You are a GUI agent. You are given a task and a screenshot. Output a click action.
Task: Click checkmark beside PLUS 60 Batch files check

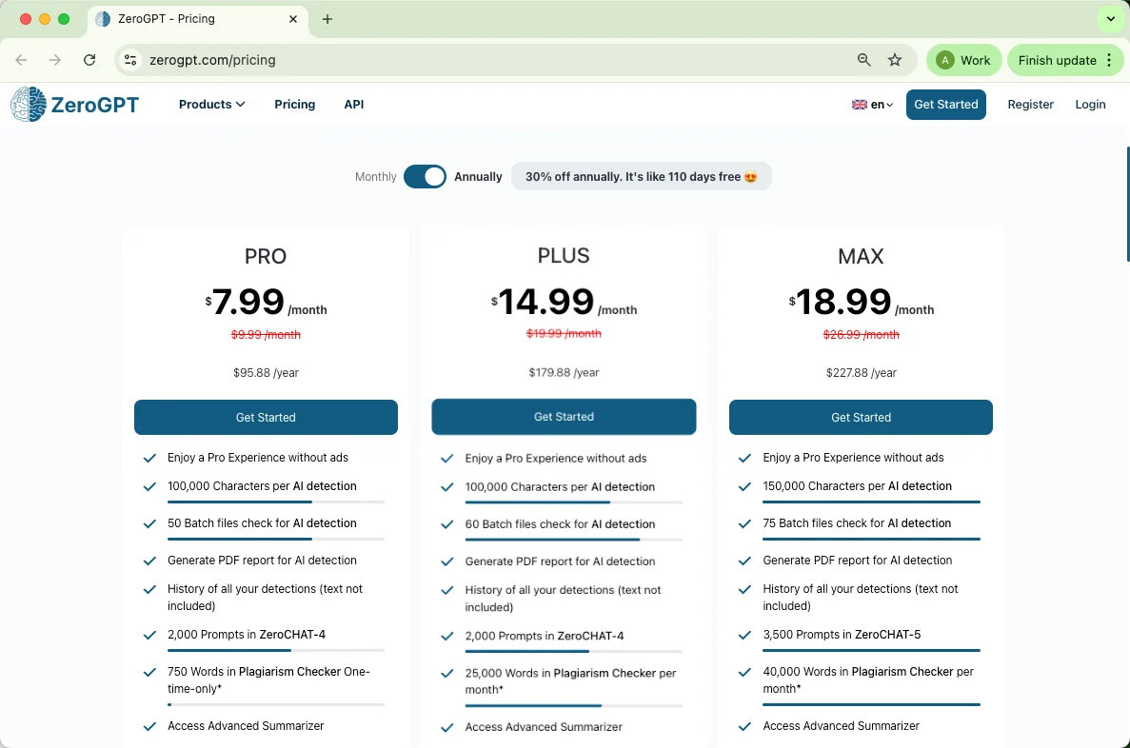click(446, 524)
